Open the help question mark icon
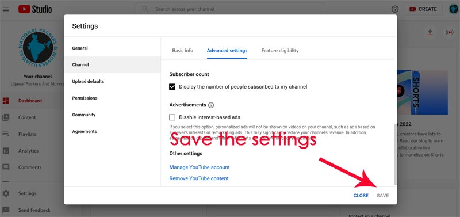The width and height of the screenshot is (460, 217). coord(395,9)
